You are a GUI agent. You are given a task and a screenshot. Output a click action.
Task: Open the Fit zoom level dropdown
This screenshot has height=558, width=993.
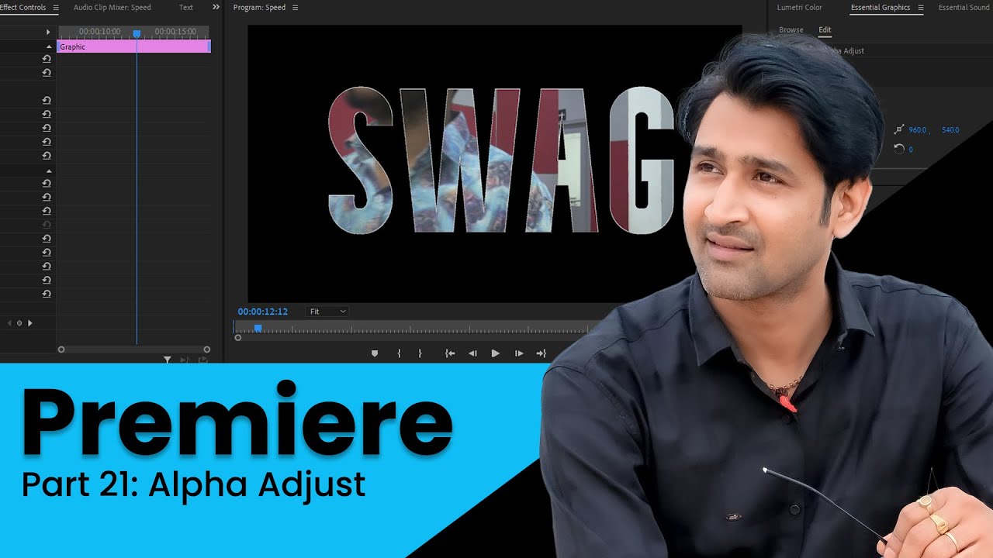point(327,312)
